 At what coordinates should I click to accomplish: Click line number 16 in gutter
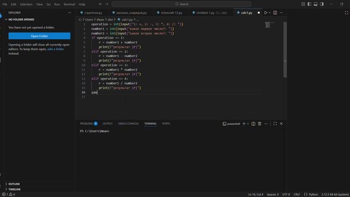click(x=83, y=92)
